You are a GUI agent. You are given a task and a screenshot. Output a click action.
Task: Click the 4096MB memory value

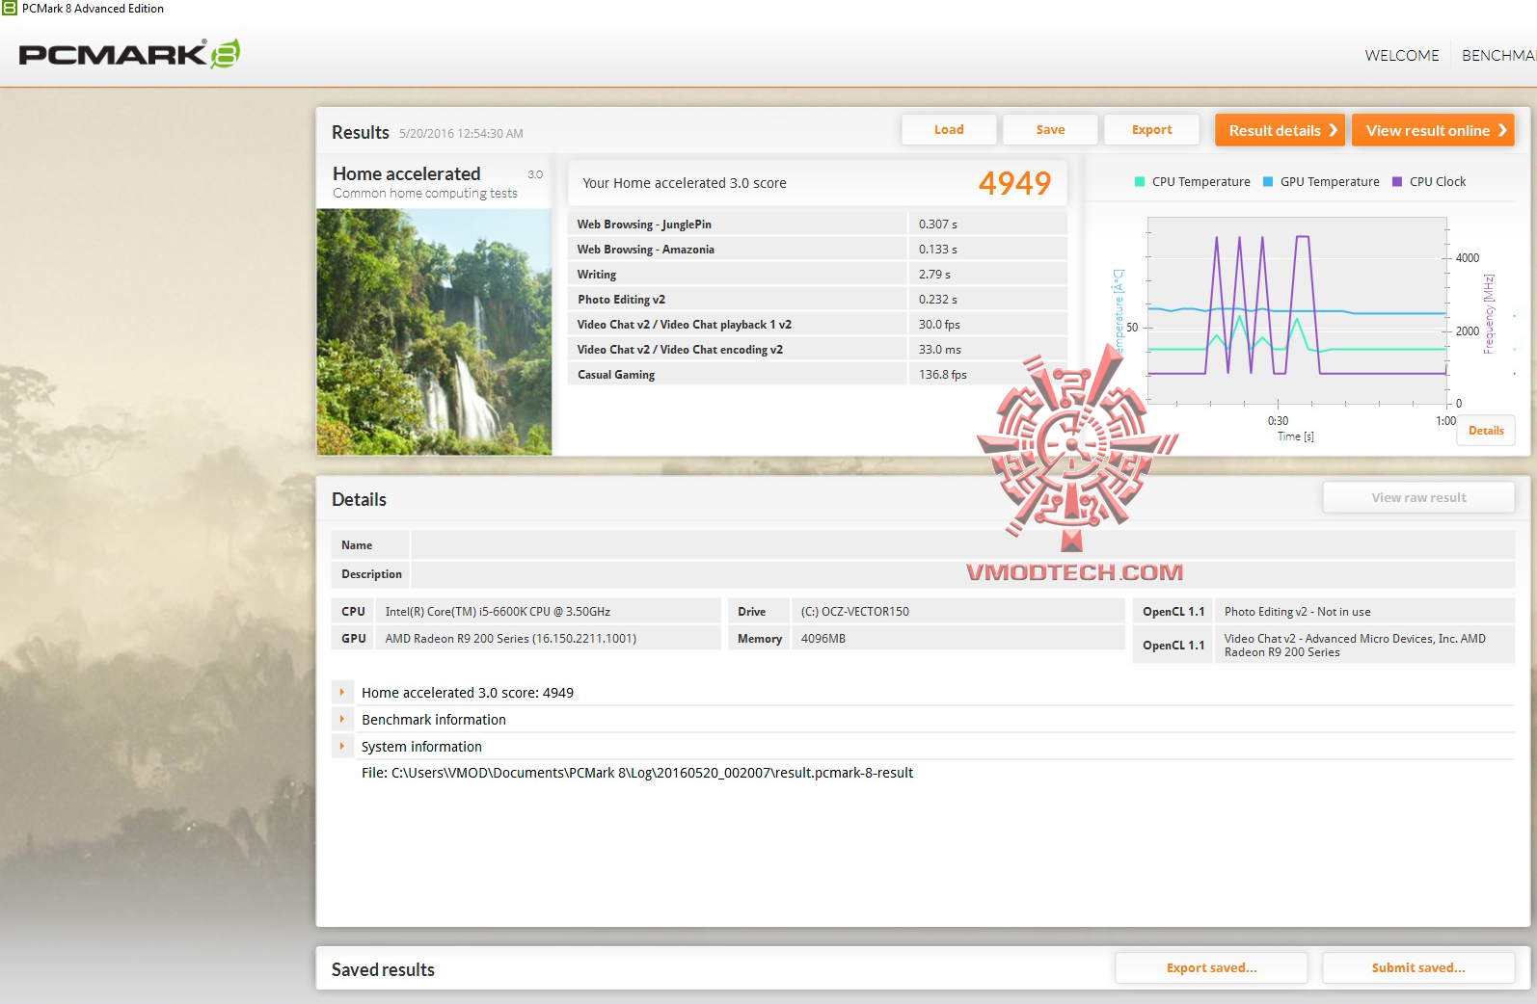tap(822, 639)
